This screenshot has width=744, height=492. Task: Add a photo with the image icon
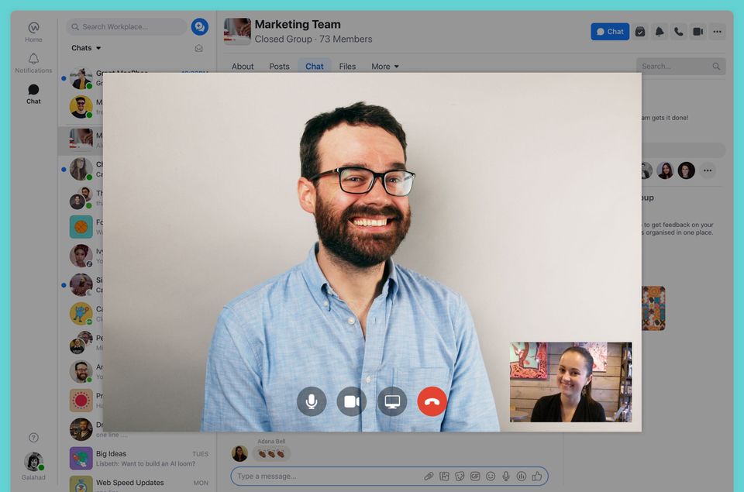point(444,477)
